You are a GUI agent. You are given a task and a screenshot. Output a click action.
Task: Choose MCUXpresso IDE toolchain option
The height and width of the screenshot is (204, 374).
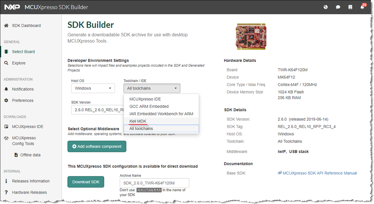161,99
